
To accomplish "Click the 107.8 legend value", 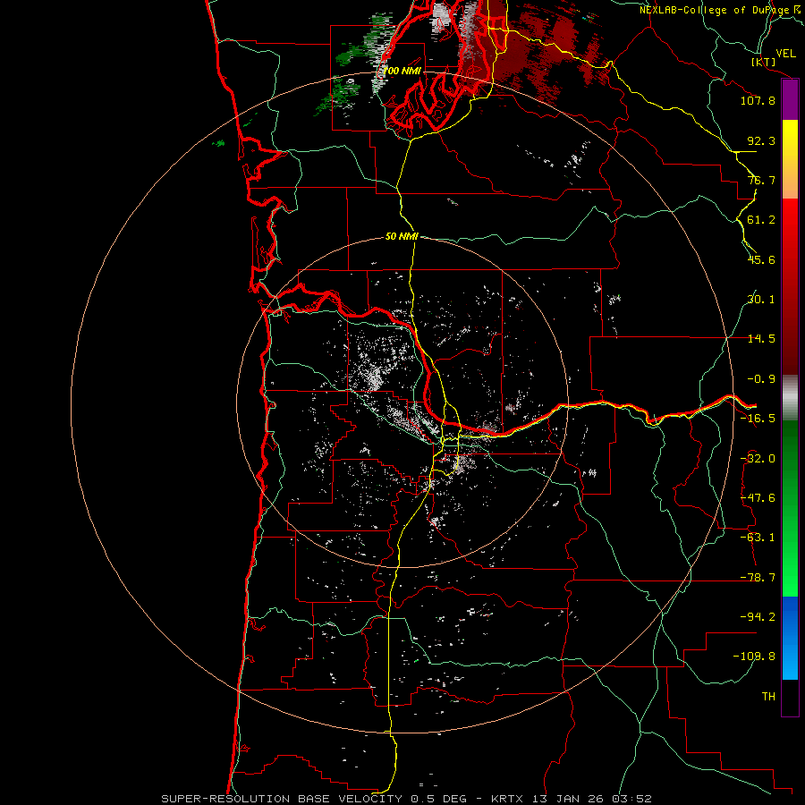I will (758, 100).
